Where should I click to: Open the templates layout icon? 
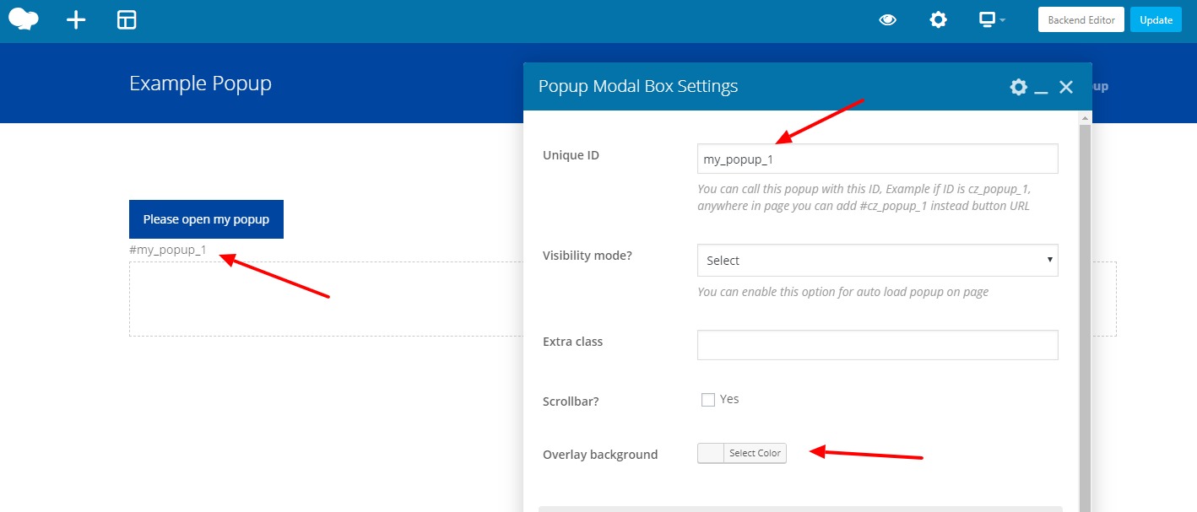(x=127, y=20)
